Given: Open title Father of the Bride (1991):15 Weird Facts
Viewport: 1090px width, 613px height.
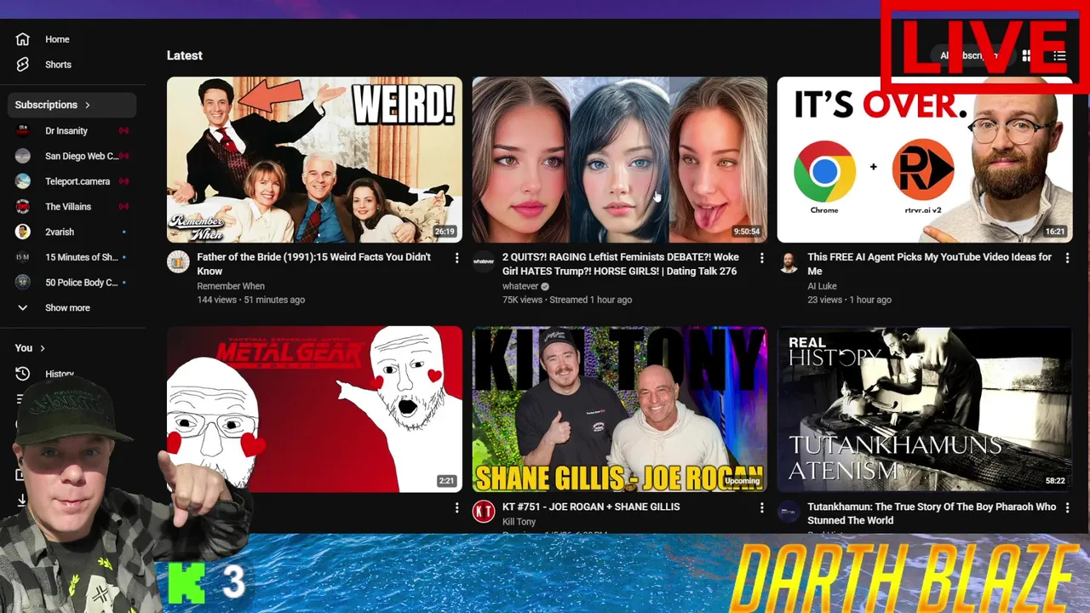Looking at the screenshot, I should click(x=313, y=264).
